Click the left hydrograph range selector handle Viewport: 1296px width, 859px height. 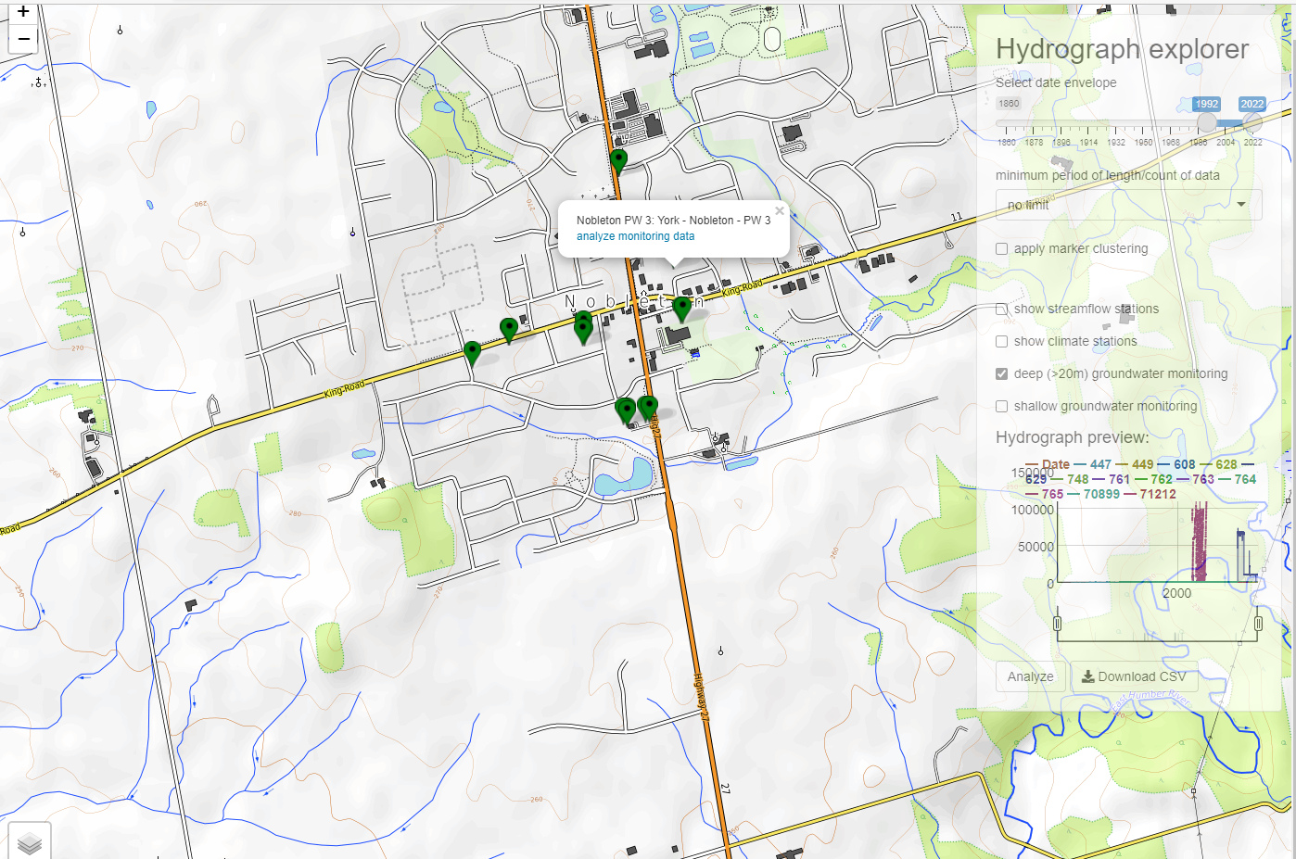pyautogui.click(x=1058, y=624)
